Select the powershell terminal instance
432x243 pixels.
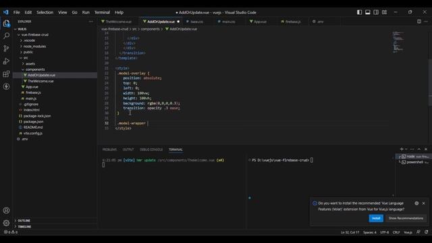(413, 162)
